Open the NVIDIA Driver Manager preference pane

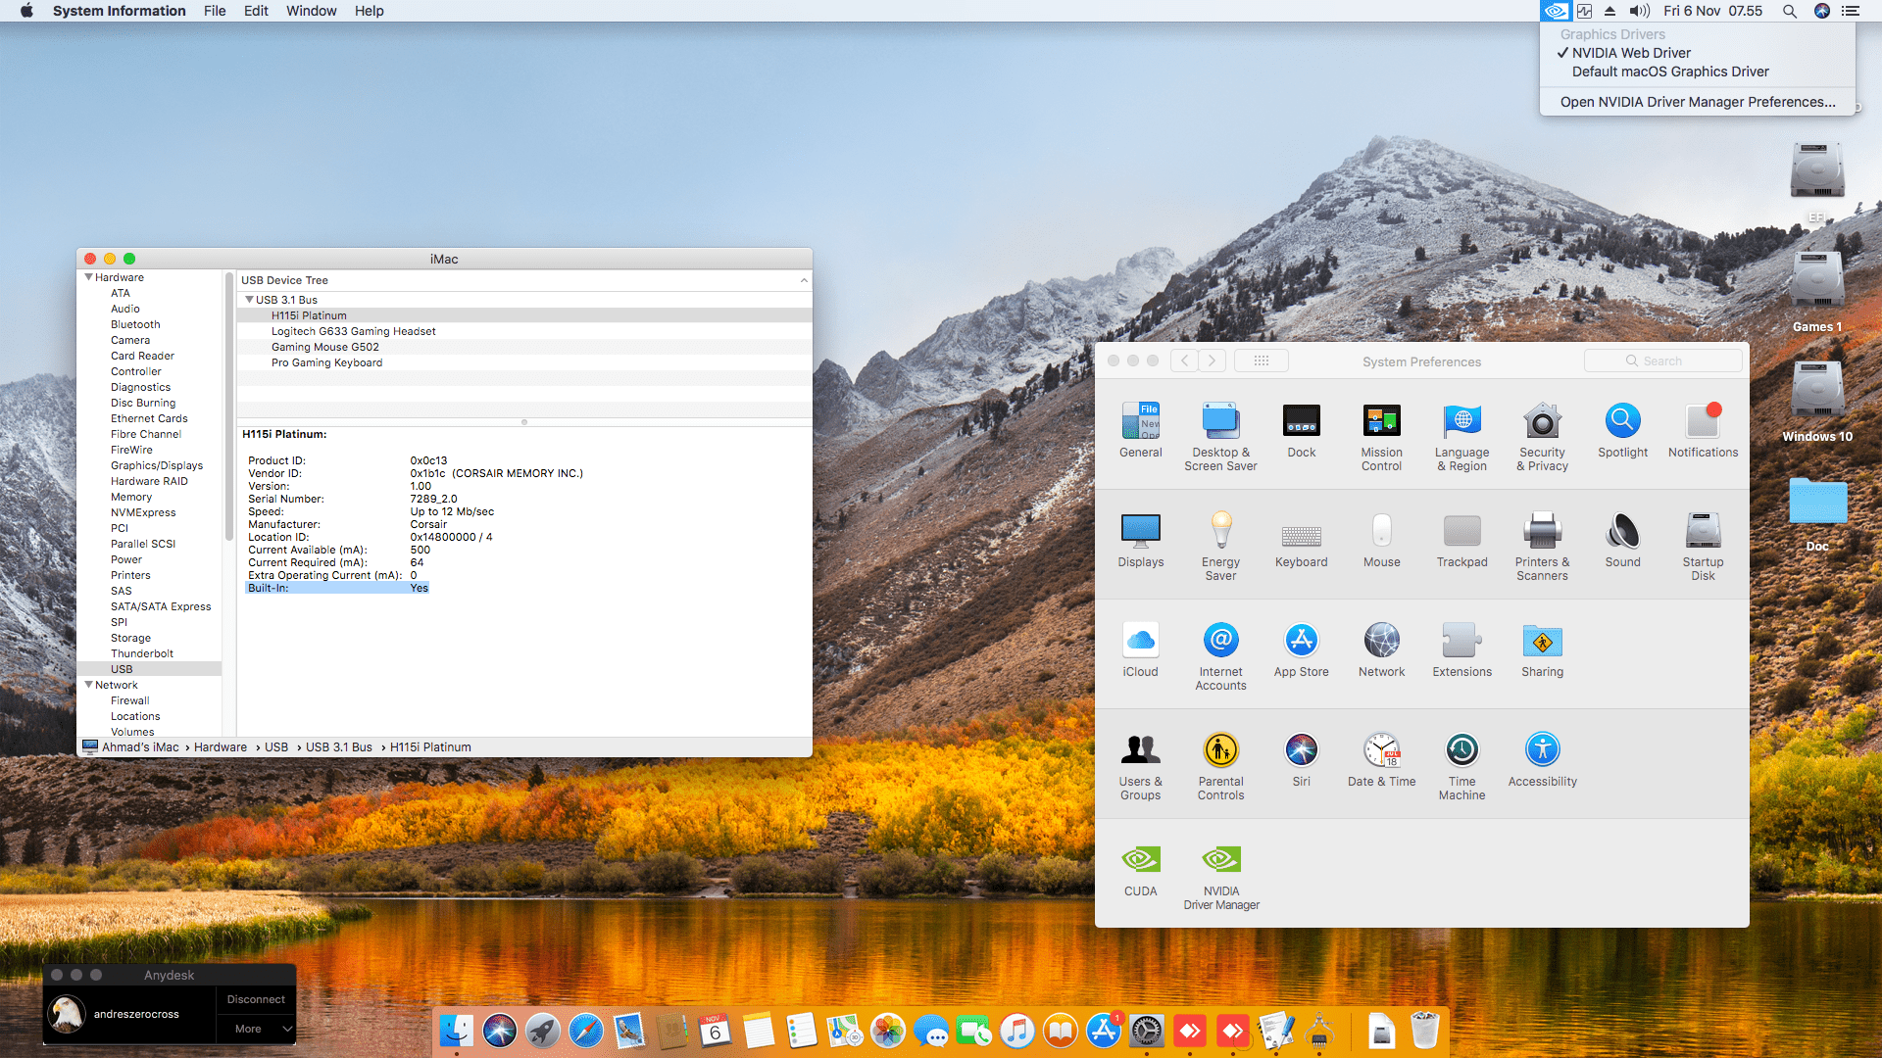(x=1220, y=862)
